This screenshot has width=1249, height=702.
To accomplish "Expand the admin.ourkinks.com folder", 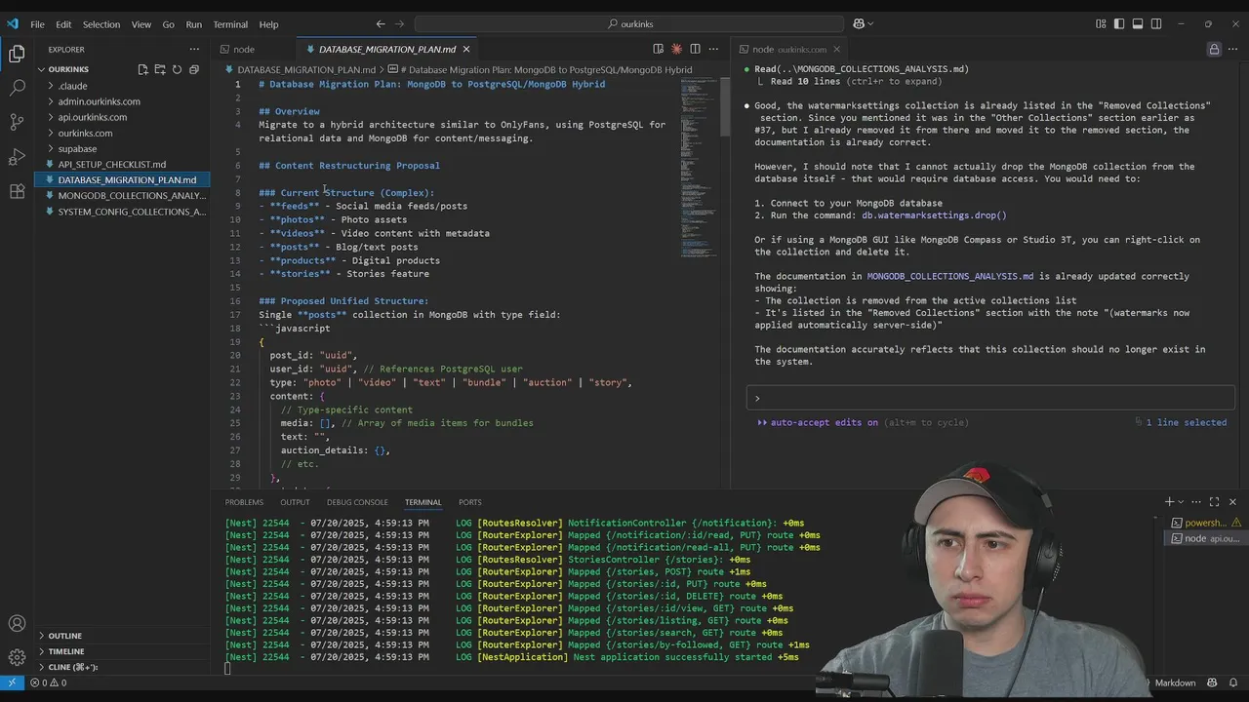I will pyautogui.click(x=122, y=101).
